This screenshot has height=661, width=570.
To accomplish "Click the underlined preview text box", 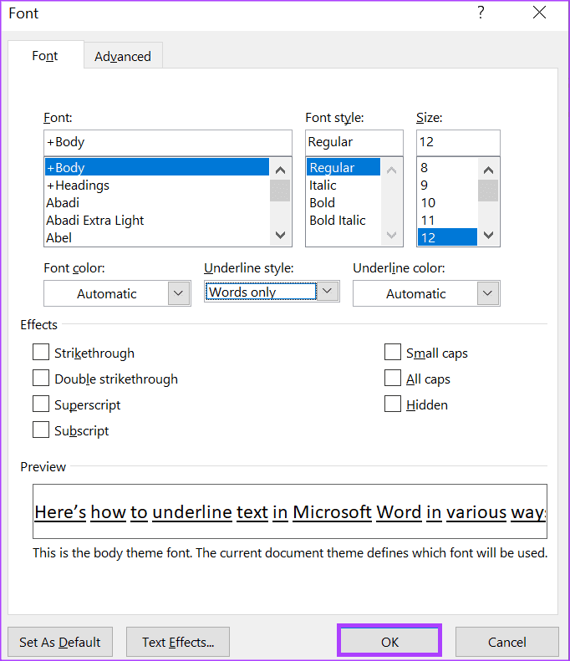I will pyautogui.click(x=290, y=511).
